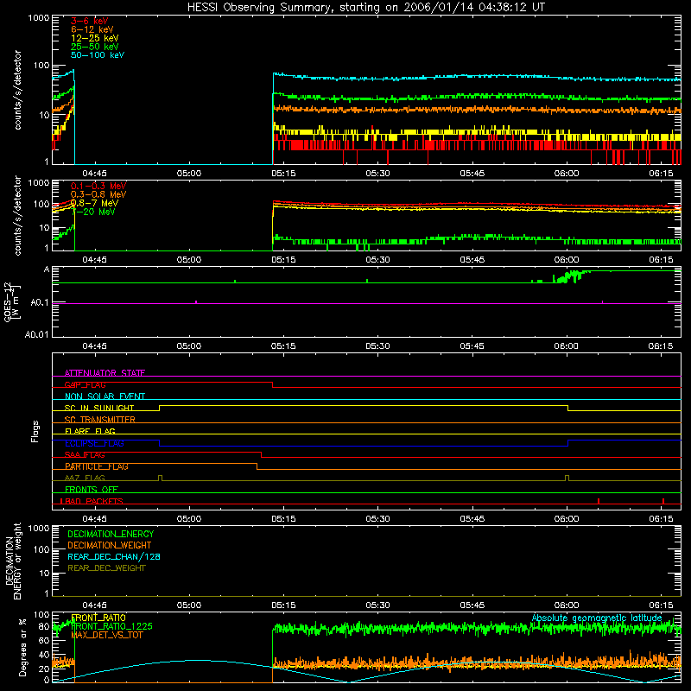Select the SC_TRANSMITTER flag label
The width and height of the screenshot is (691, 691).
[x=100, y=420]
